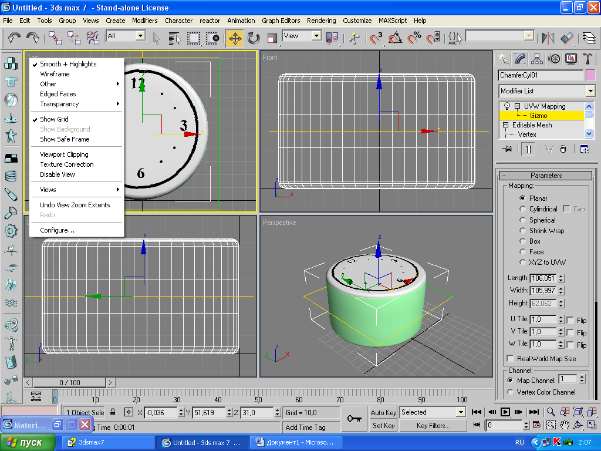Open the selection filter All dropdown
This screenshot has width=601, height=451.
coord(141,36)
